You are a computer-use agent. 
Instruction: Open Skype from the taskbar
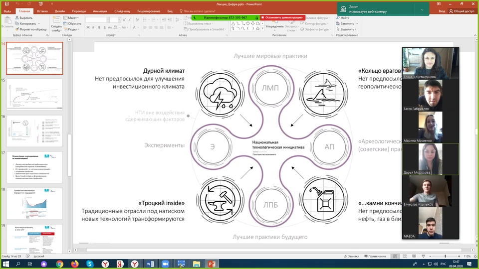point(90,264)
